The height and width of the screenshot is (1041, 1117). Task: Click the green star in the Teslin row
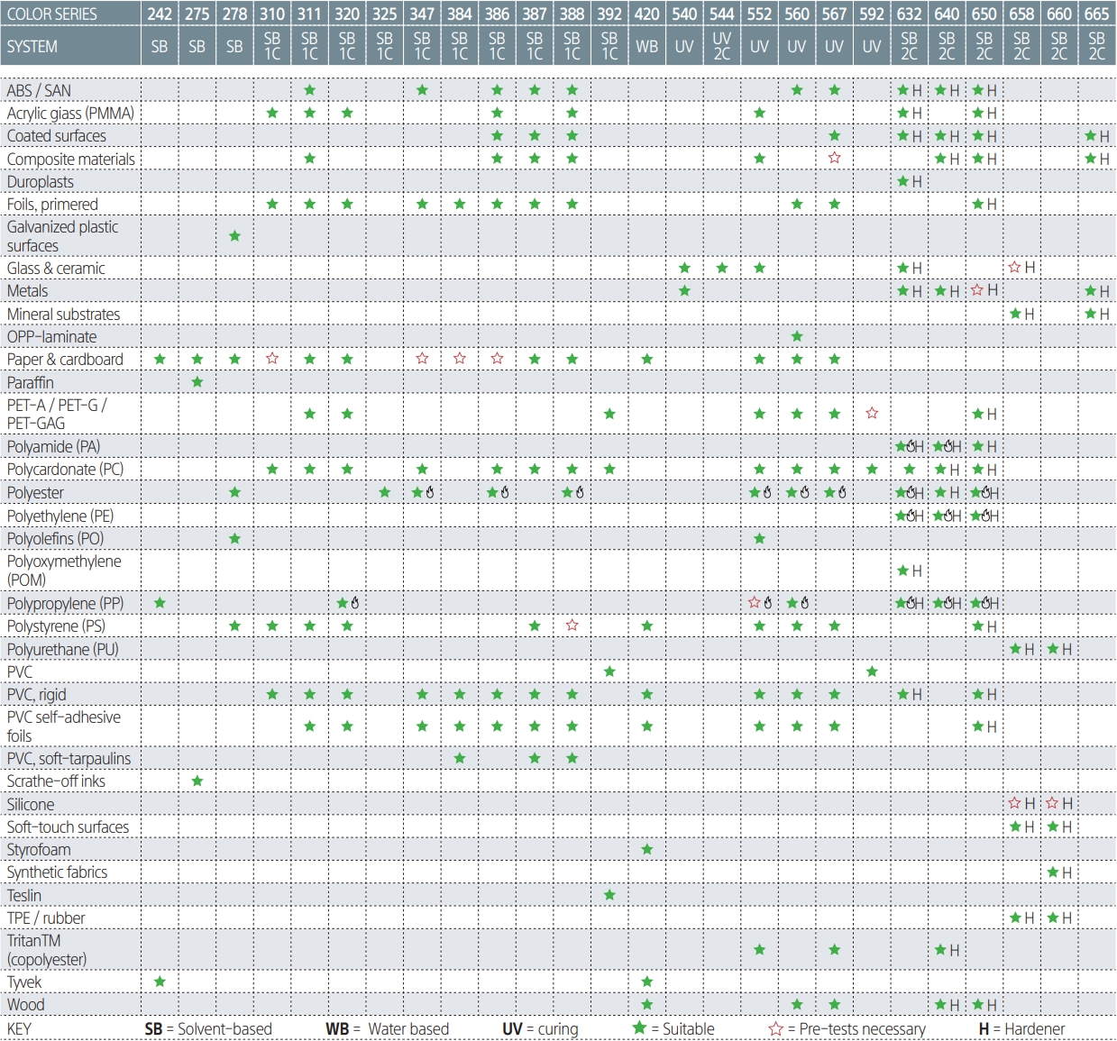[609, 895]
